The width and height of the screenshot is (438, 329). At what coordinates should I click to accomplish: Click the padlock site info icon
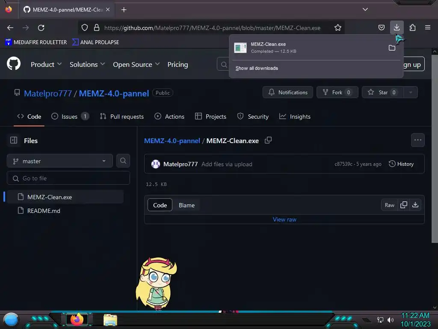(x=97, y=28)
